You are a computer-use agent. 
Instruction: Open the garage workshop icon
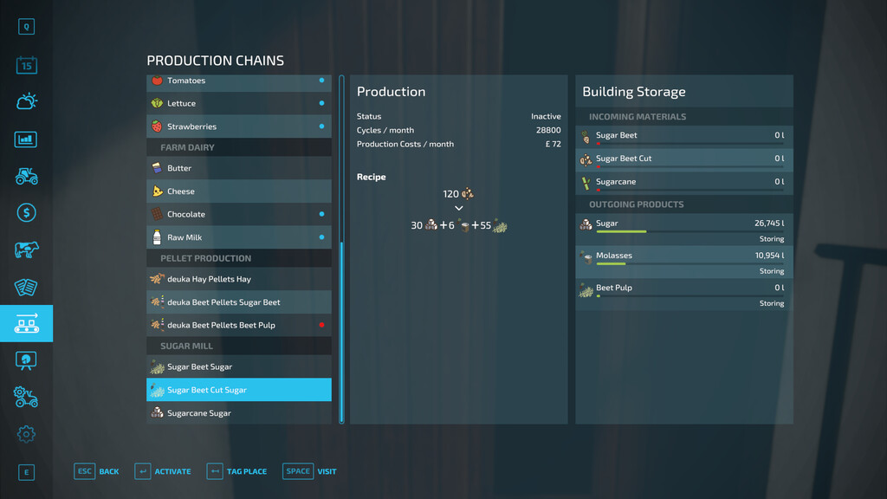point(26,397)
